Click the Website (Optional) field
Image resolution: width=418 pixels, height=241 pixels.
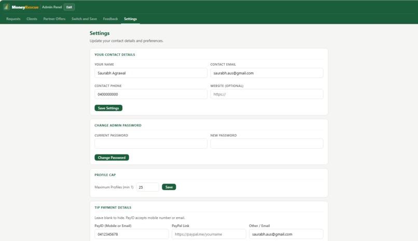[x=267, y=94]
